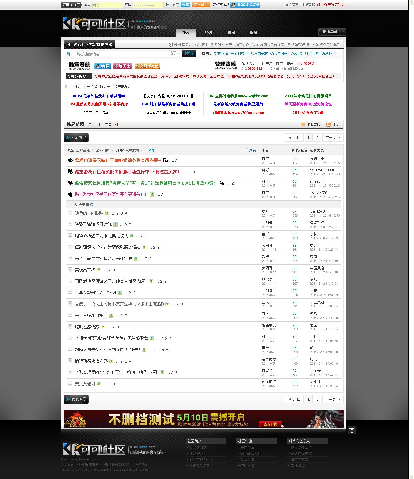Switch to the 社区 tab
The width and height of the screenshot is (414, 479).
pyautogui.click(x=186, y=33)
